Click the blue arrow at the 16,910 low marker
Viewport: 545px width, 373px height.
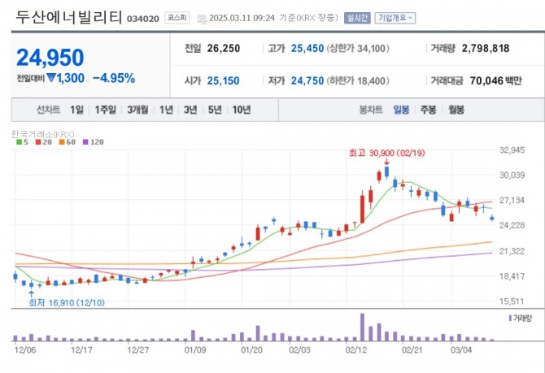pos(32,293)
